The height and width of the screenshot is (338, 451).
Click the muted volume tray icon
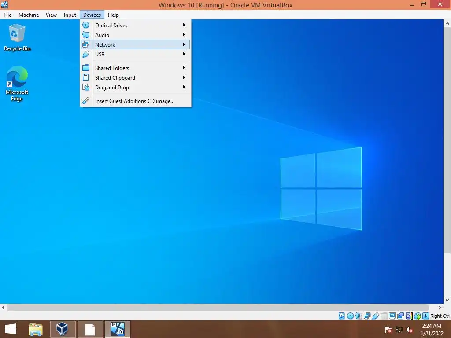coord(410,329)
